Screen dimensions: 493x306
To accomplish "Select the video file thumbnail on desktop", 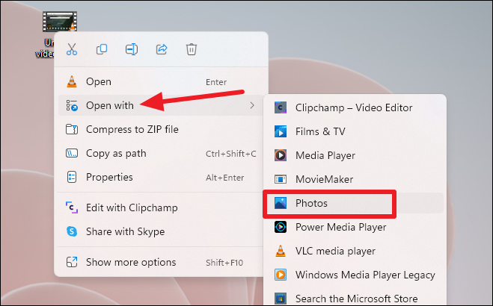I will coord(60,22).
